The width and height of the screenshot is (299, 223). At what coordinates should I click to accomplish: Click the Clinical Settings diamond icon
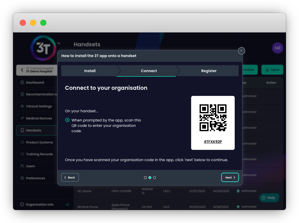[x=22, y=106]
